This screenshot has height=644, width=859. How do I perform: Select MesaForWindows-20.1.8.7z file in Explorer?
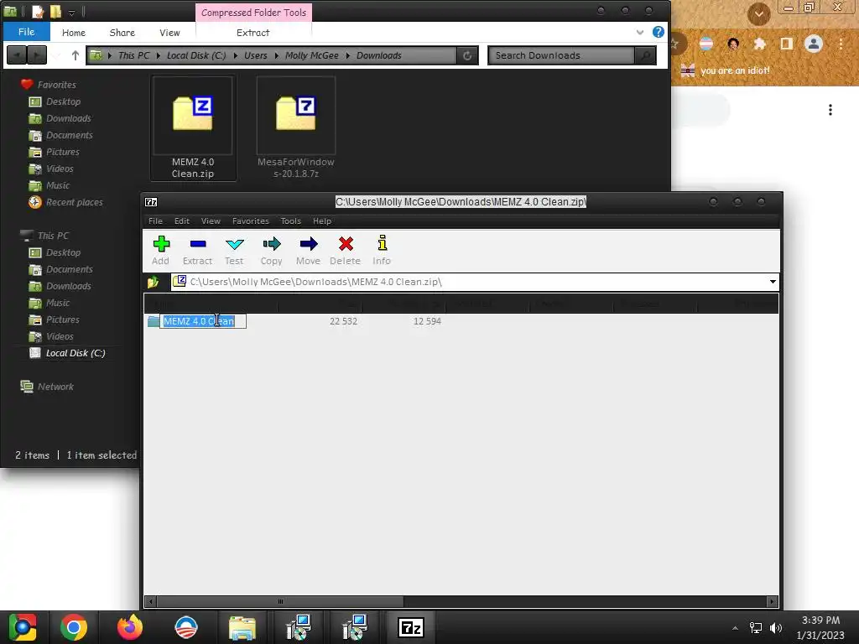coord(296,128)
